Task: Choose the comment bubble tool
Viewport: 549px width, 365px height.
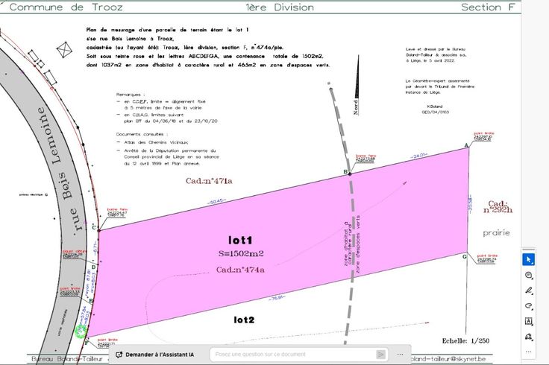Action: [x=529, y=275]
